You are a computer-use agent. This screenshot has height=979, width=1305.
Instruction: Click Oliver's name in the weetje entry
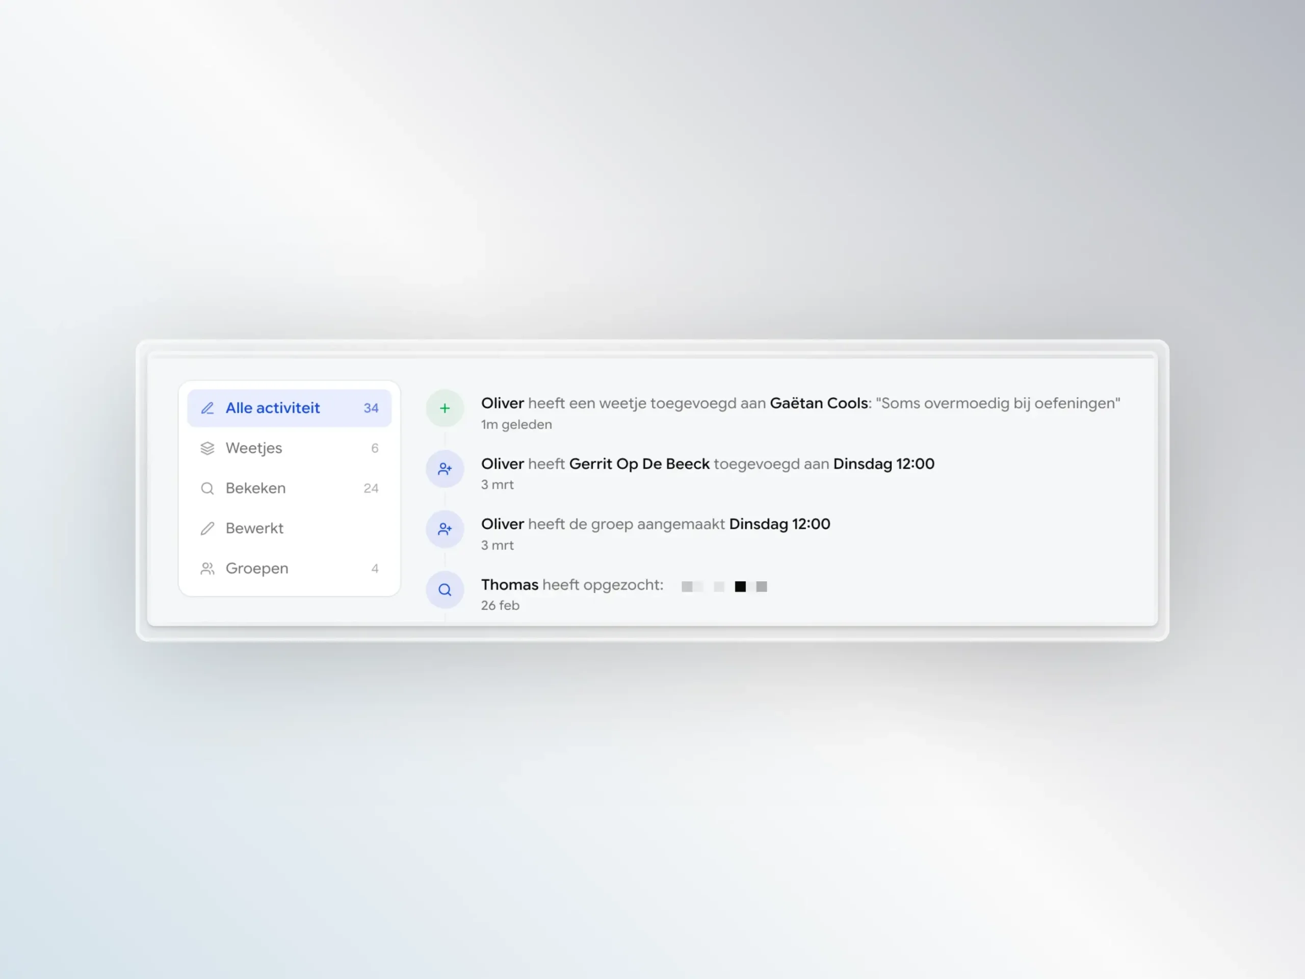tap(503, 403)
